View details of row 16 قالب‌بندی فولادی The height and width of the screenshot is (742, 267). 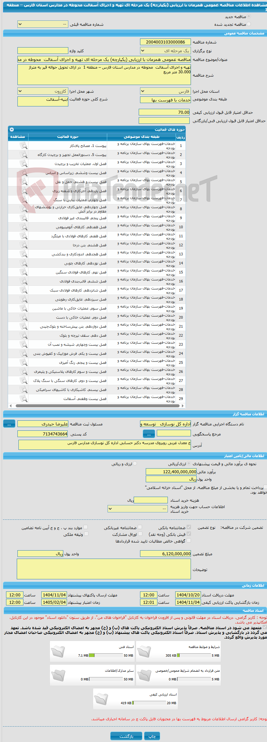coord(23,281)
